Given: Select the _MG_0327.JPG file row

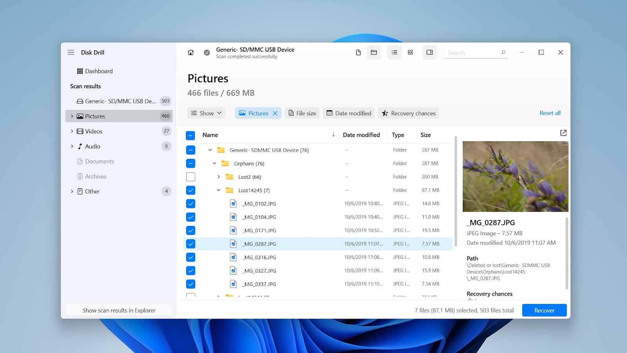Looking at the screenshot, I should click(x=318, y=271).
